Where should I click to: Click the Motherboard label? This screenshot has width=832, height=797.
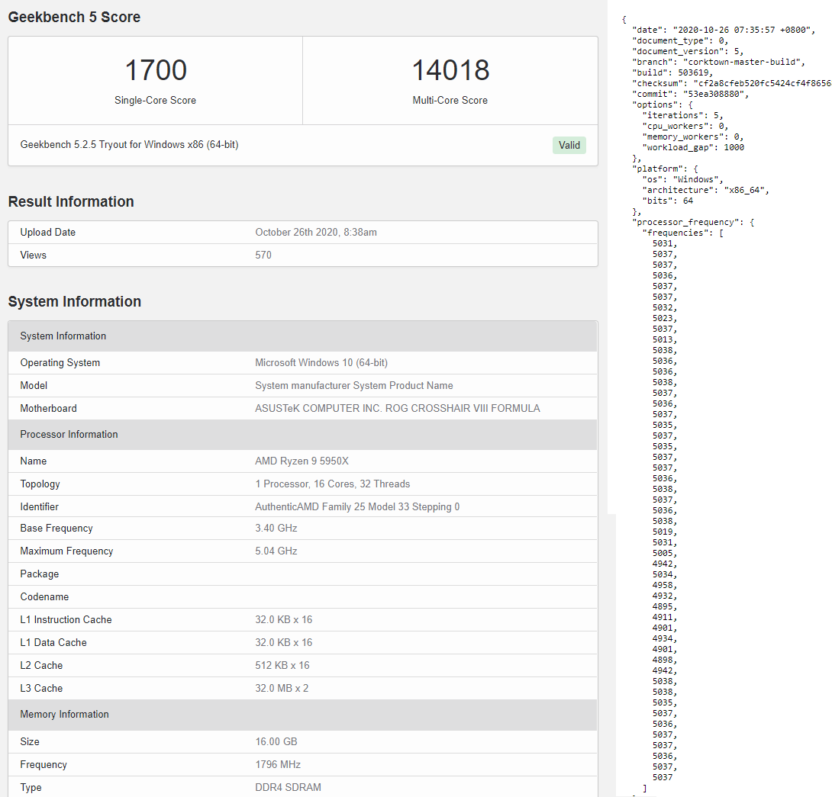click(x=48, y=408)
